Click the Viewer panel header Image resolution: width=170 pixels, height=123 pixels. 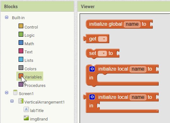click(124, 7)
